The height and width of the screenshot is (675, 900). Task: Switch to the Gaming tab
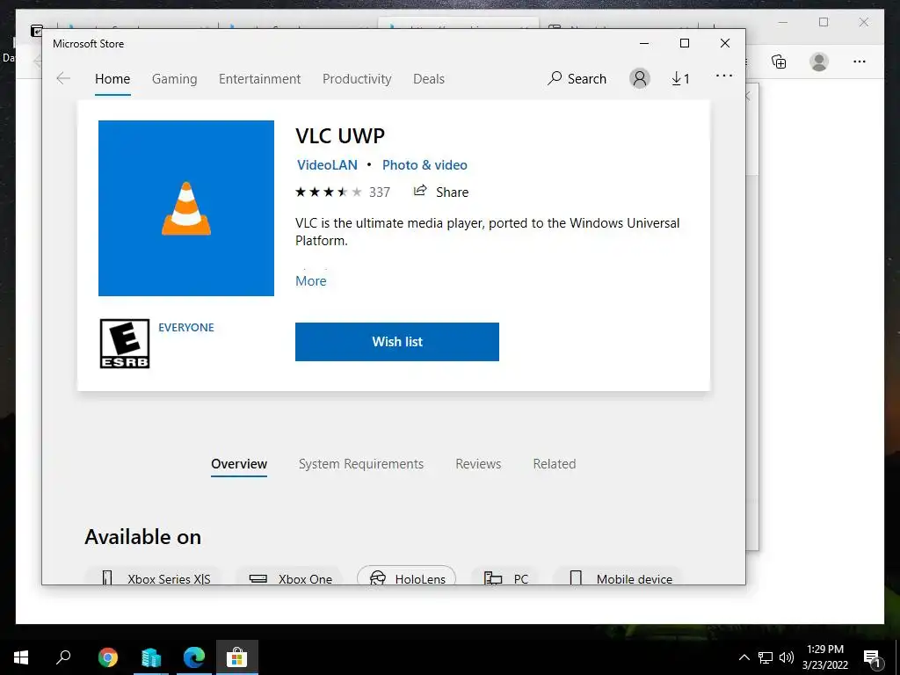click(x=175, y=78)
